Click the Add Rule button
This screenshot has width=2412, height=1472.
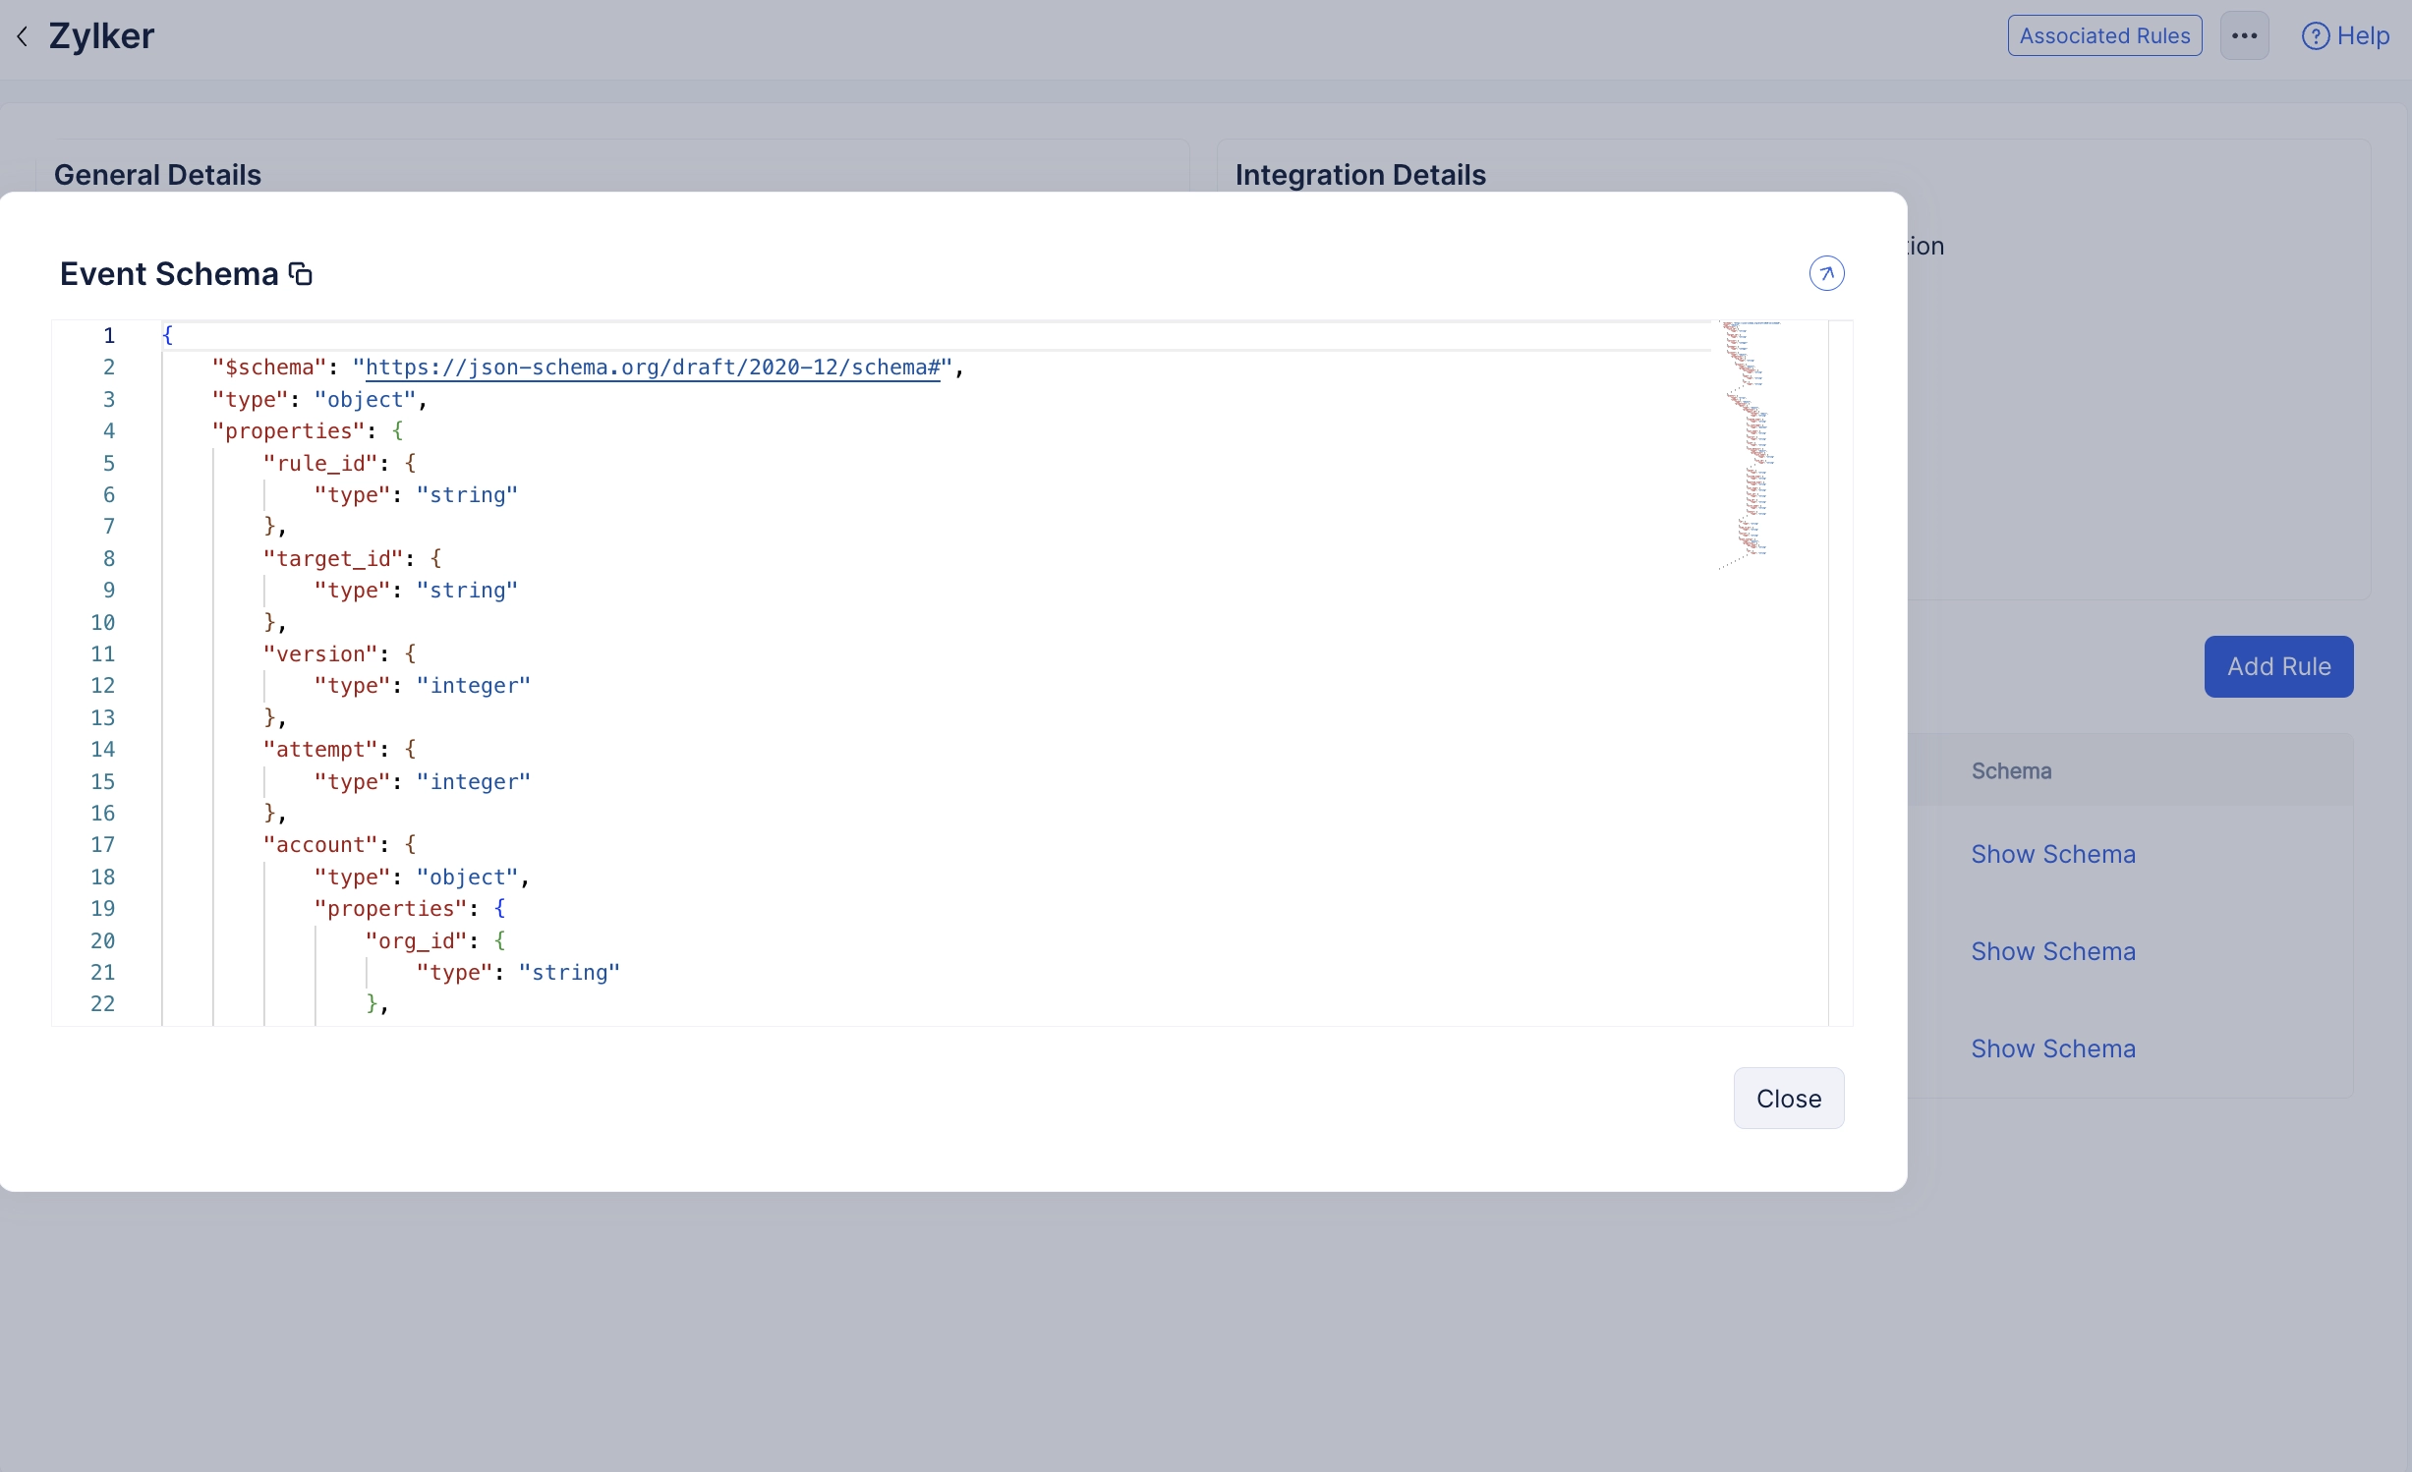click(x=2277, y=666)
